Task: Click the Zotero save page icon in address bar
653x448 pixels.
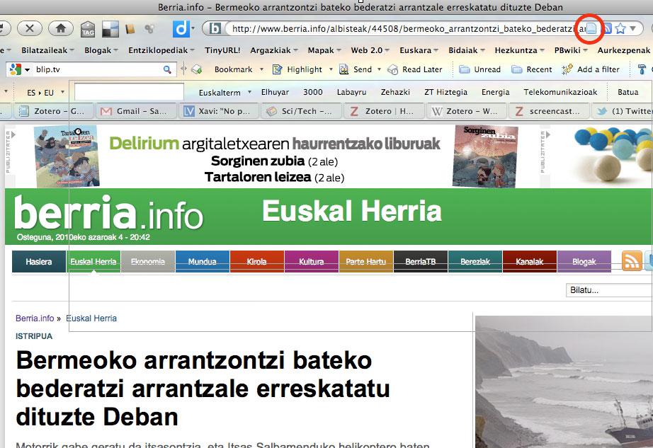Action: pos(591,29)
